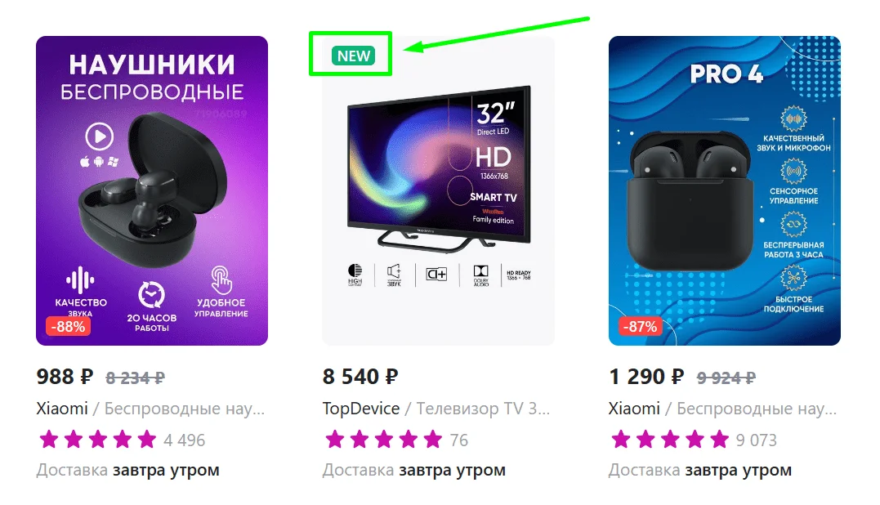Viewport: 880px width, 505px height.
Task: Click the CI+ icon under TV
Action: point(436,275)
